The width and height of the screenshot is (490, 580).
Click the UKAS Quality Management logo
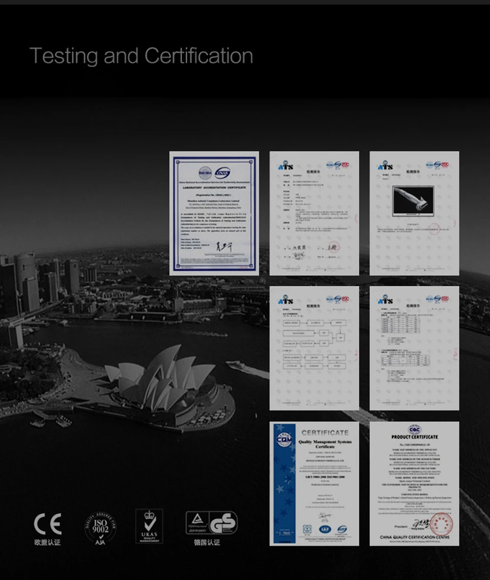(149, 526)
